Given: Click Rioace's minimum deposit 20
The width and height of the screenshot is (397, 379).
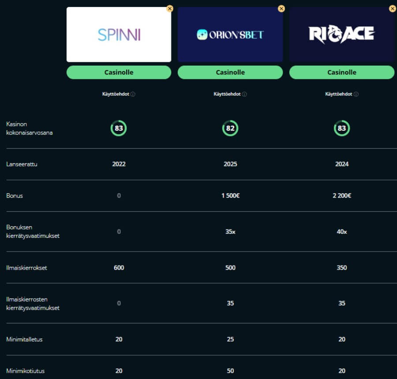Looking at the screenshot, I should point(342,339).
